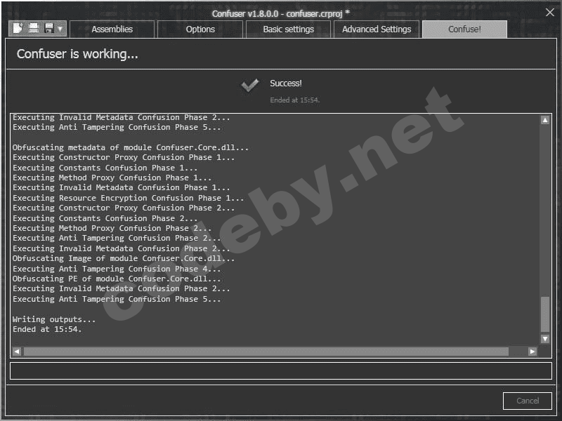Image resolution: width=562 pixels, height=421 pixels.
Task: Click 'Executing Constructor Proxy Confusion Phase 1...' line
Action: click(x=124, y=157)
